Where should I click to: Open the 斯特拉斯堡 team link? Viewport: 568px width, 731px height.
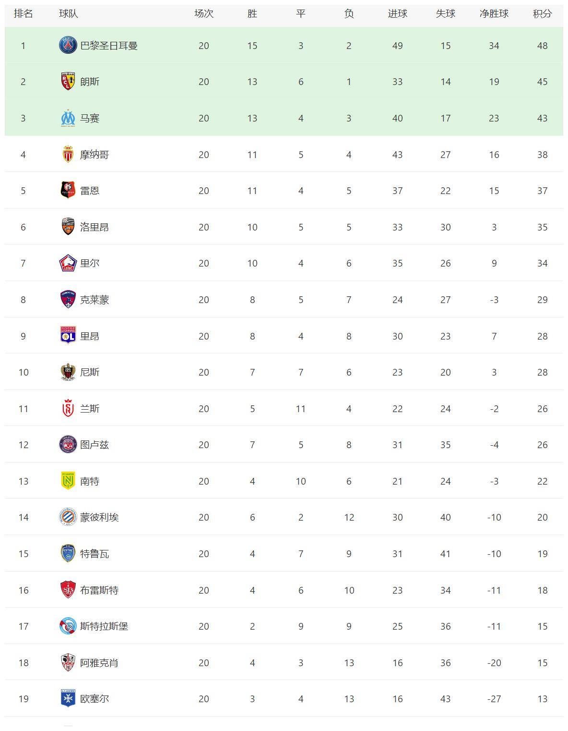pyautogui.click(x=104, y=626)
